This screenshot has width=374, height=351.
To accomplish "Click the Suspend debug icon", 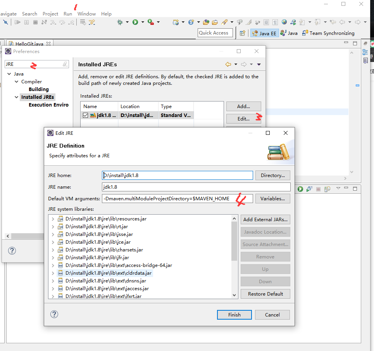I will coord(26,22).
